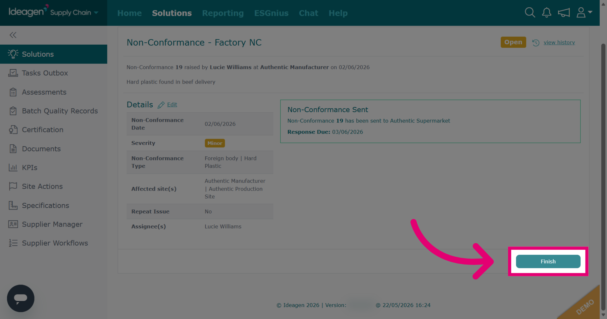Collapse the sidebar with double chevron
Image resolution: width=607 pixels, height=319 pixels.
click(x=13, y=35)
